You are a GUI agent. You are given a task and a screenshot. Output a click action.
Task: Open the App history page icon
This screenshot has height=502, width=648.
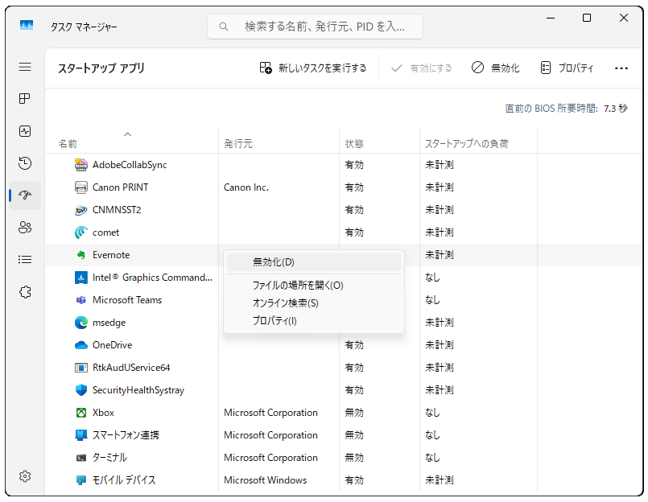(25, 163)
